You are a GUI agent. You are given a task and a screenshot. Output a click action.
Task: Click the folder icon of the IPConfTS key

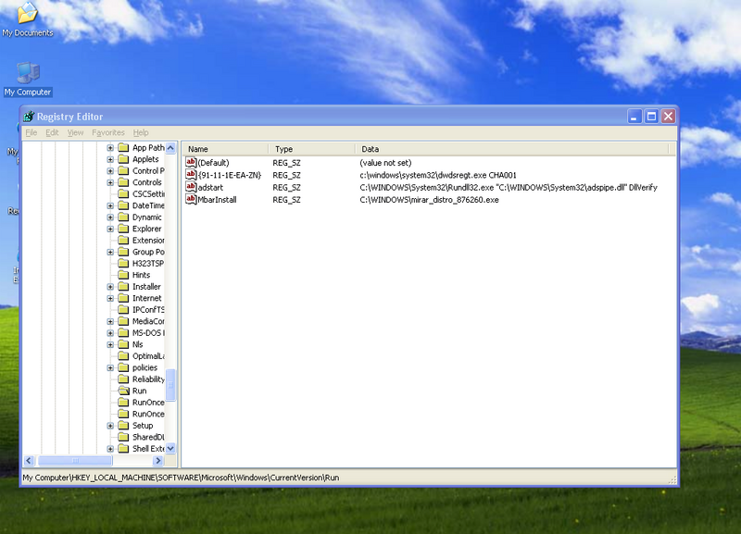(x=123, y=310)
